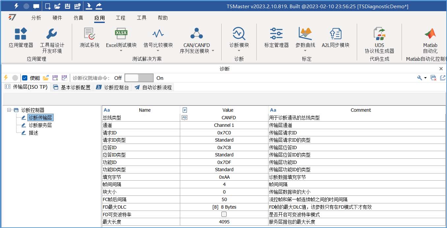Select the 诊断服务层 tree item
Screen dimensions: 447x228
tap(40, 125)
